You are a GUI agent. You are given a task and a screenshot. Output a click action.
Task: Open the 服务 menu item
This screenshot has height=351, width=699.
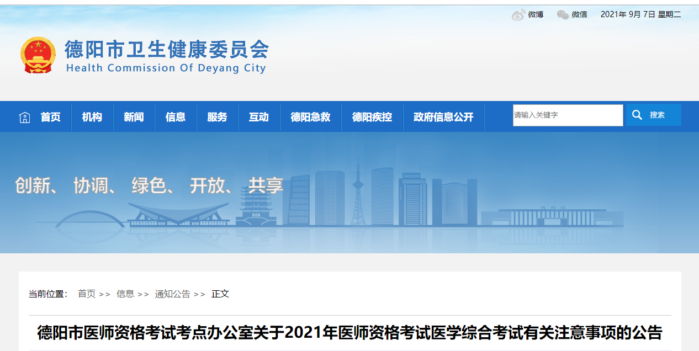pyautogui.click(x=217, y=117)
